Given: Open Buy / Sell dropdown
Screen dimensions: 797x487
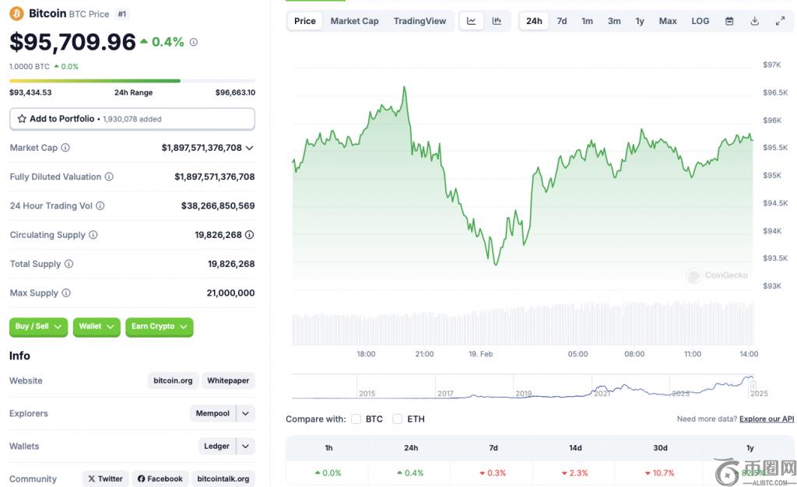Looking at the screenshot, I should [38, 327].
